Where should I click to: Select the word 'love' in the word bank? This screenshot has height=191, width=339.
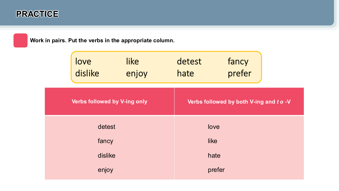83,62
